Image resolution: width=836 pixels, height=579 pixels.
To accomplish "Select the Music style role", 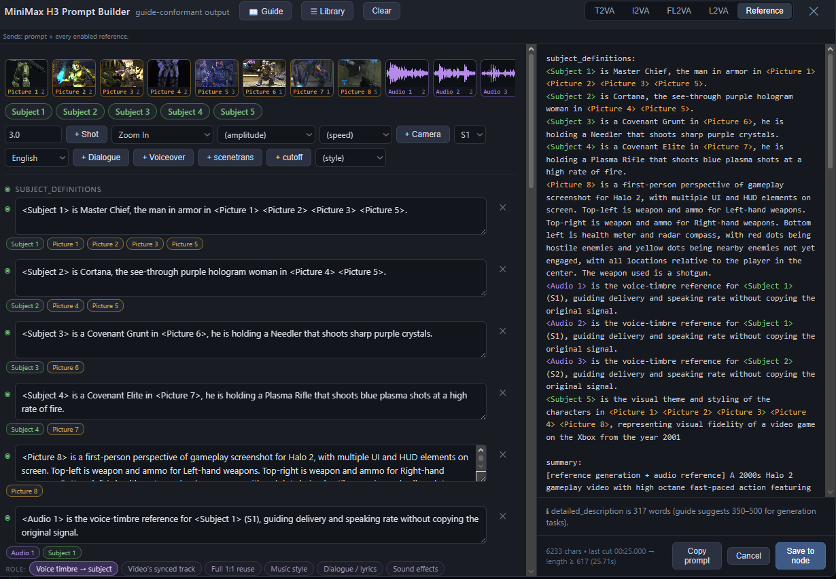I will pyautogui.click(x=289, y=569).
